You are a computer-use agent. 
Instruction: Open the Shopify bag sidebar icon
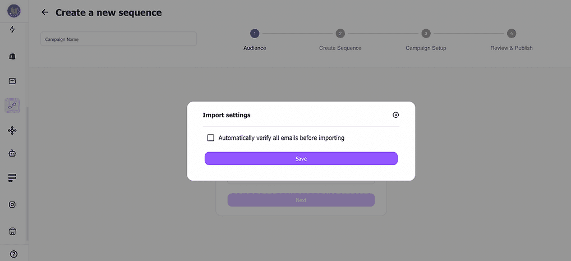coord(12,56)
